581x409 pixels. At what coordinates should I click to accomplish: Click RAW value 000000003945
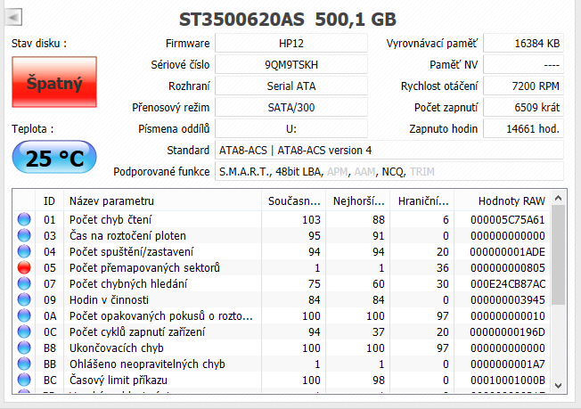click(x=508, y=300)
